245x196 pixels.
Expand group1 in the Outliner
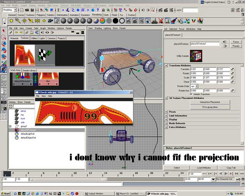click(x=10, y=126)
